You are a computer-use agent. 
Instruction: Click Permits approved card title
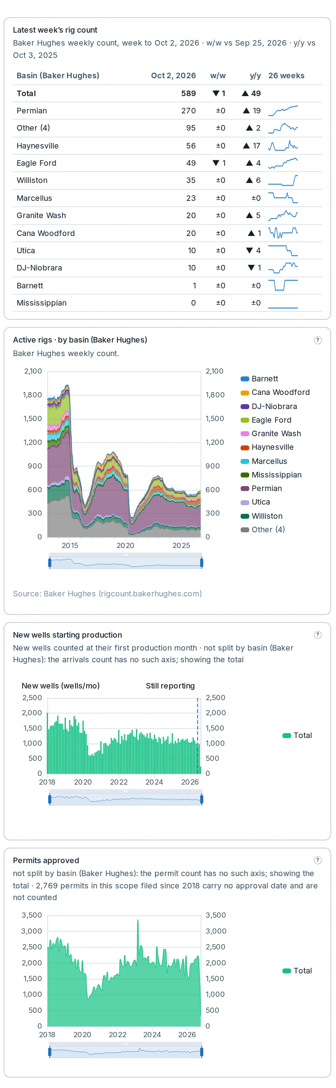pyautogui.click(x=46, y=861)
